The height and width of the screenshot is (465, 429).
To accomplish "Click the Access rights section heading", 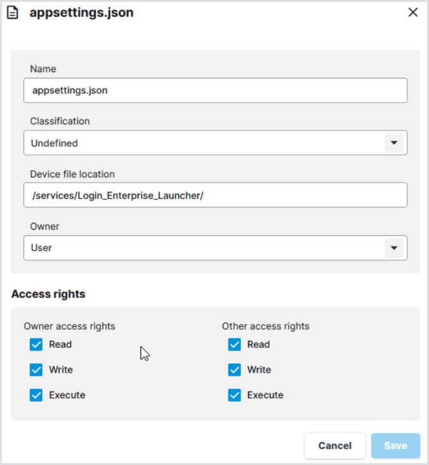I will [48, 294].
